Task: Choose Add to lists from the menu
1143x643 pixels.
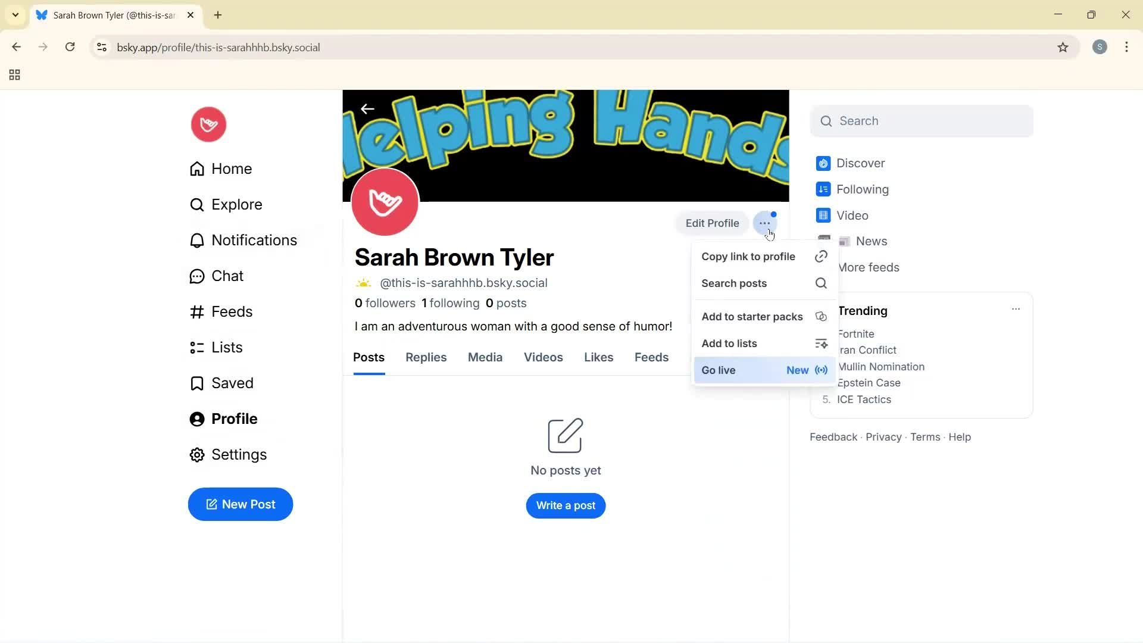Action: 729,343
